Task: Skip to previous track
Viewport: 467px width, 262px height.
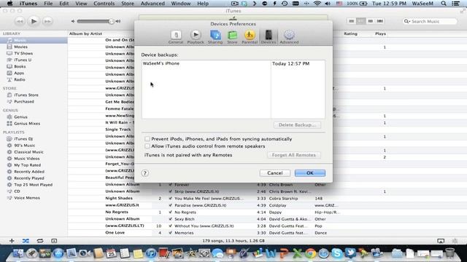Action: [x=20, y=21]
